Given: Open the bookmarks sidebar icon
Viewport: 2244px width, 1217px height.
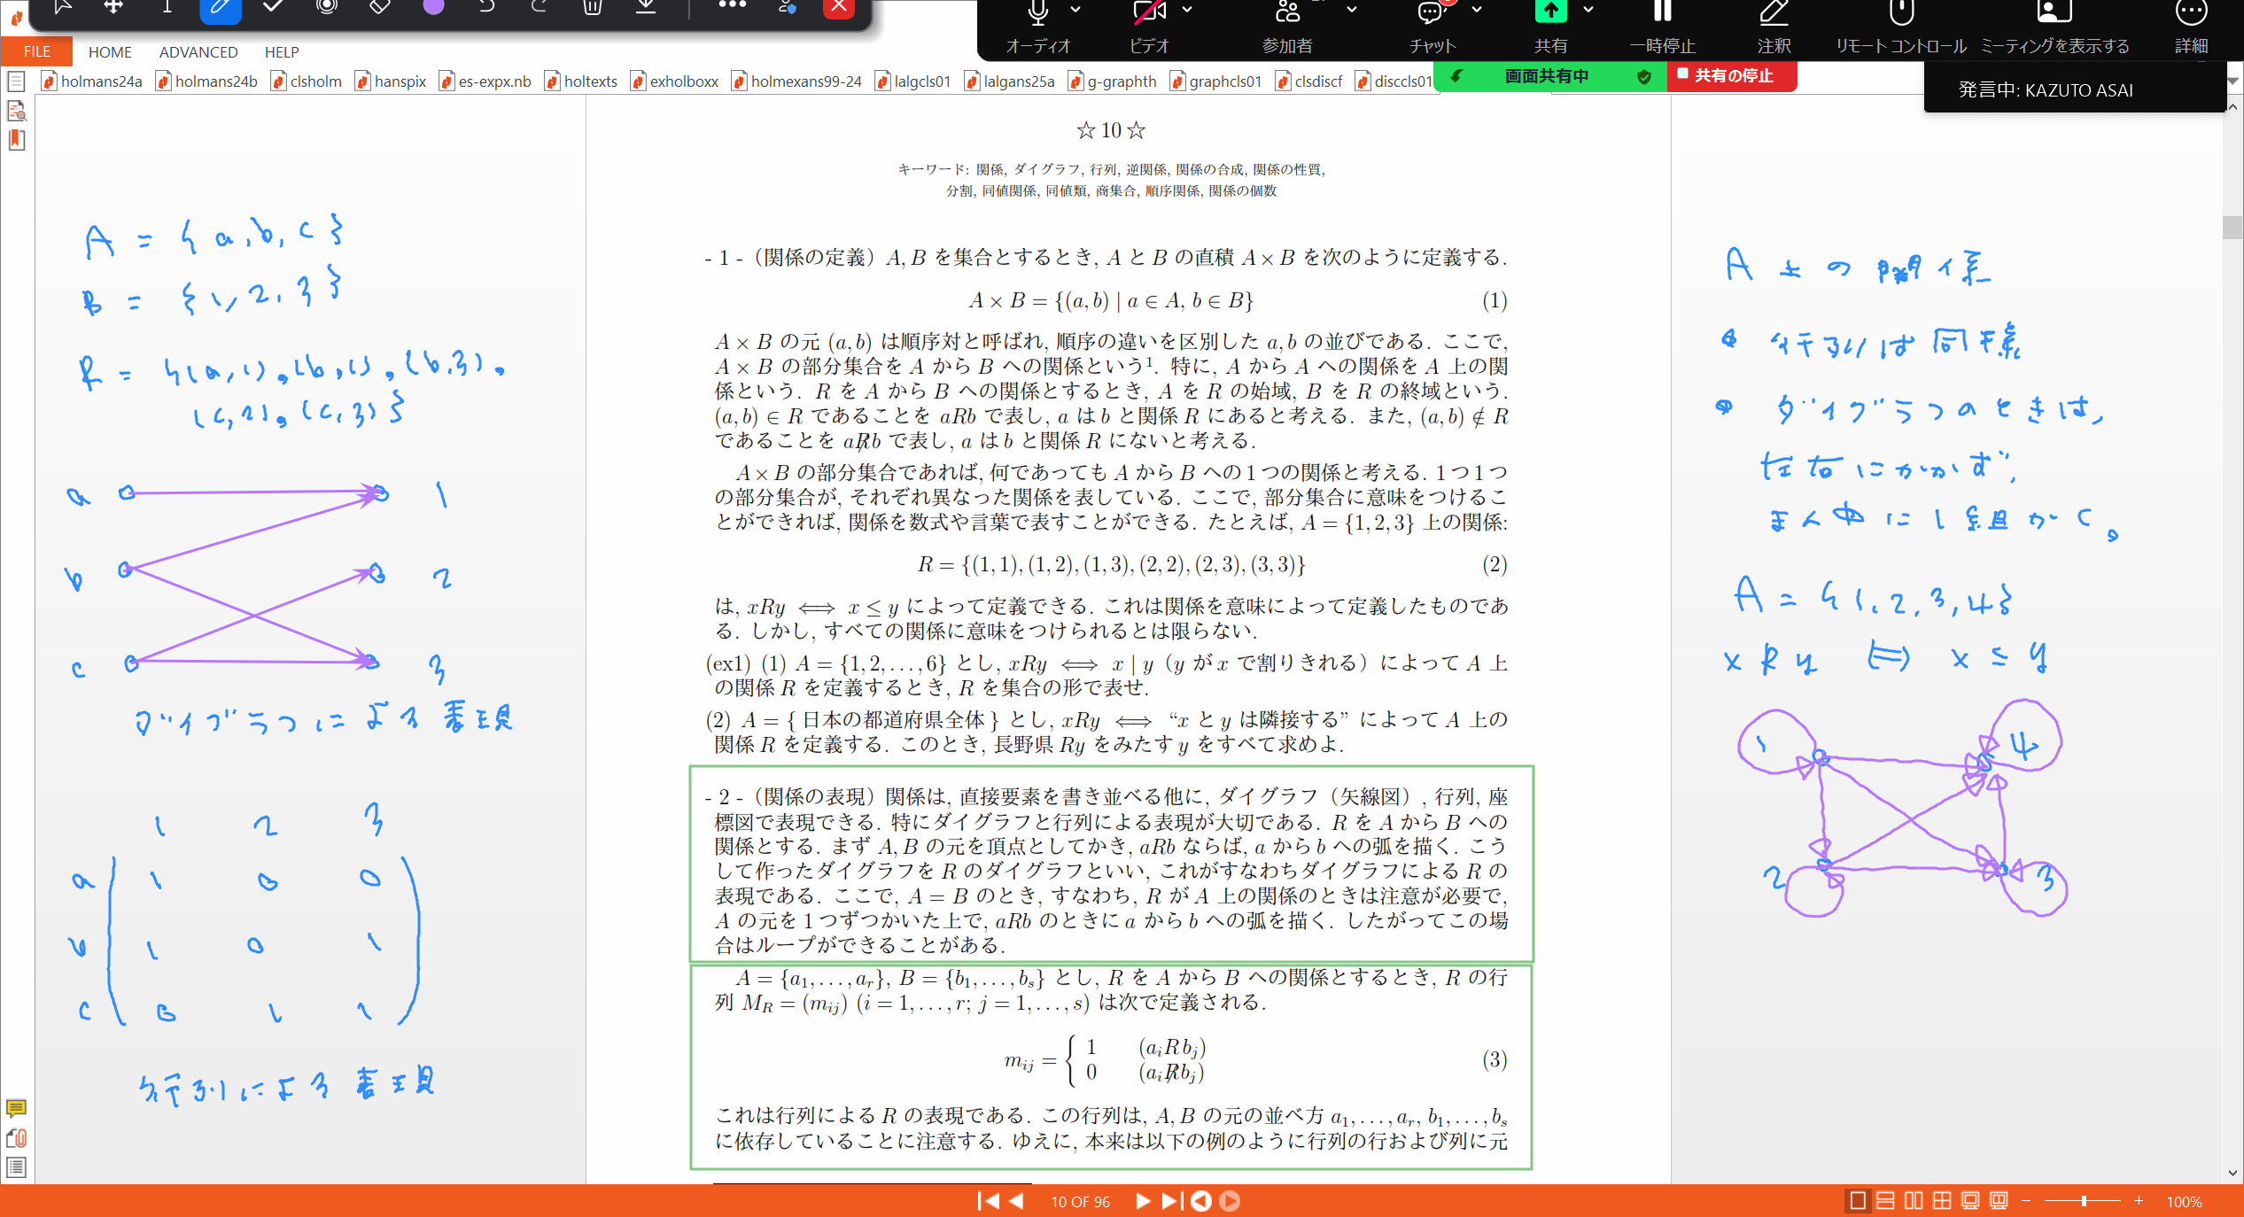Looking at the screenshot, I should [x=16, y=140].
